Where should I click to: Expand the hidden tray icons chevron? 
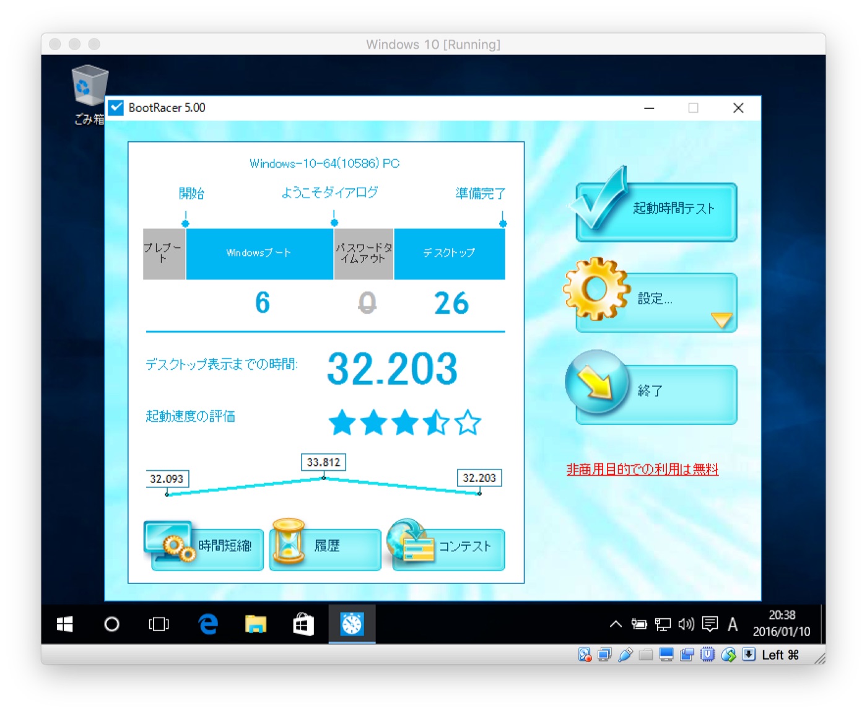point(616,624)
